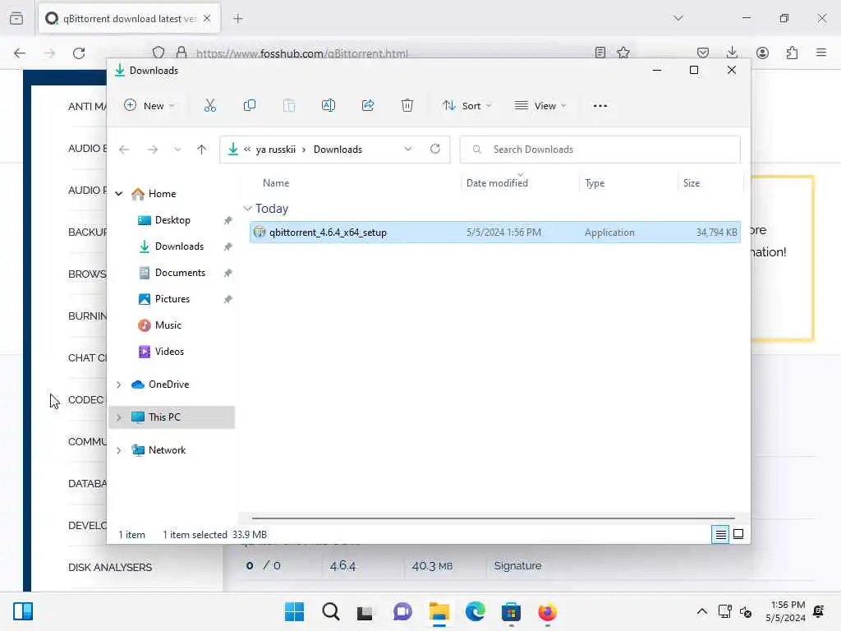Close the qBittorrent download tab
Screen dimensions: 841x631
pos(207,19)
